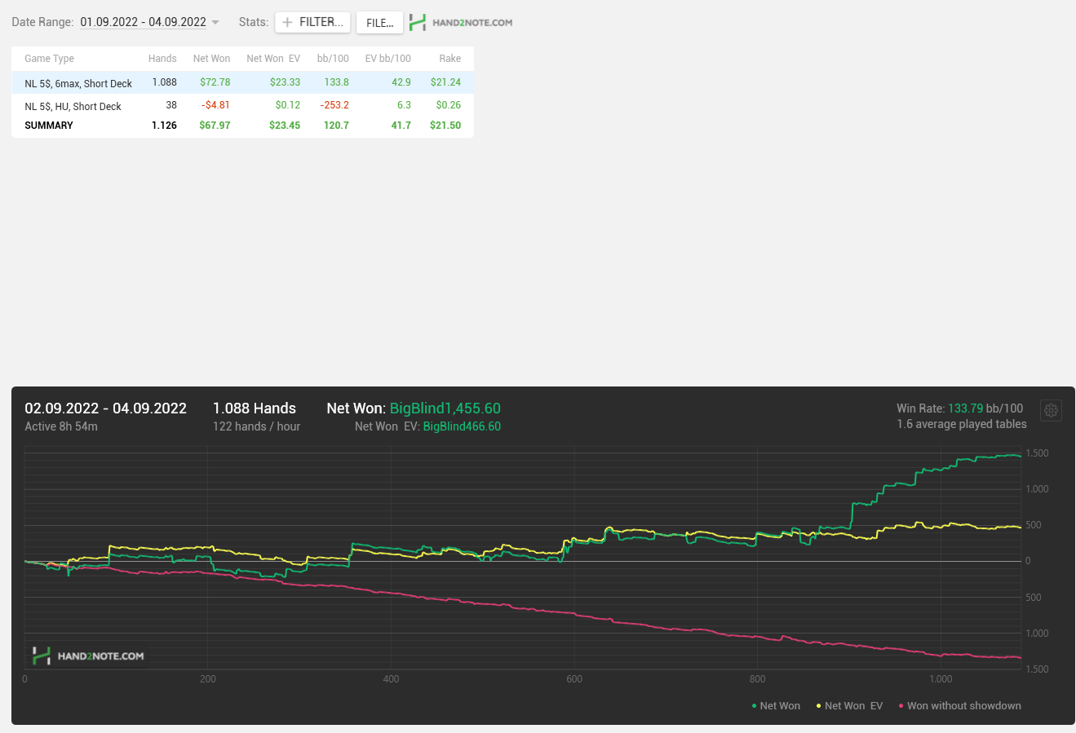Select the NL 5$, 6max, Short Deck row
This screenshot has height=733, width=1076.
click(x=242, y=82)
